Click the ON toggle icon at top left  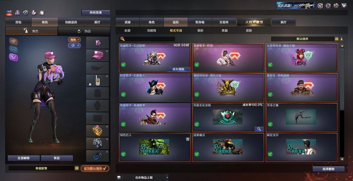(9, 13)
